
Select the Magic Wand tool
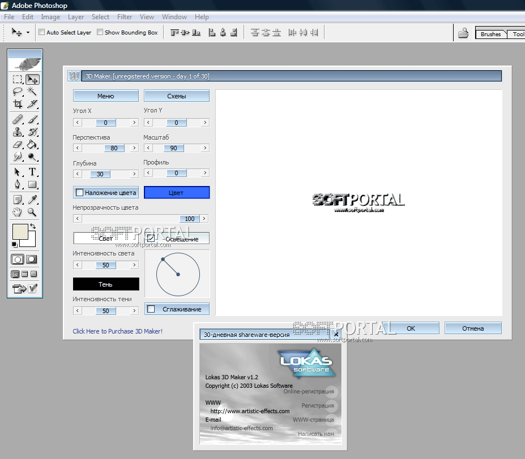pos(32,92)
